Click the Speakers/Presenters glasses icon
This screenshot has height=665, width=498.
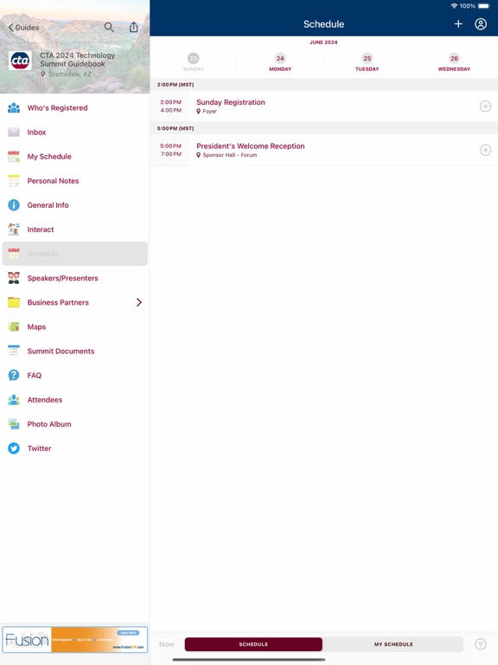pyautogui.click(x=14, y=278)
